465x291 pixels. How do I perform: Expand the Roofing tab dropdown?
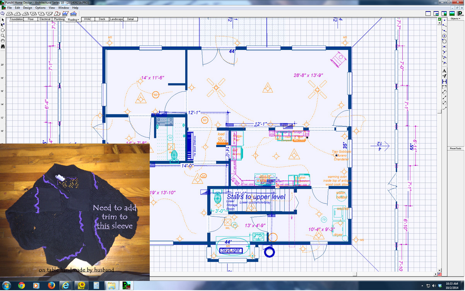tap(73, 19)
